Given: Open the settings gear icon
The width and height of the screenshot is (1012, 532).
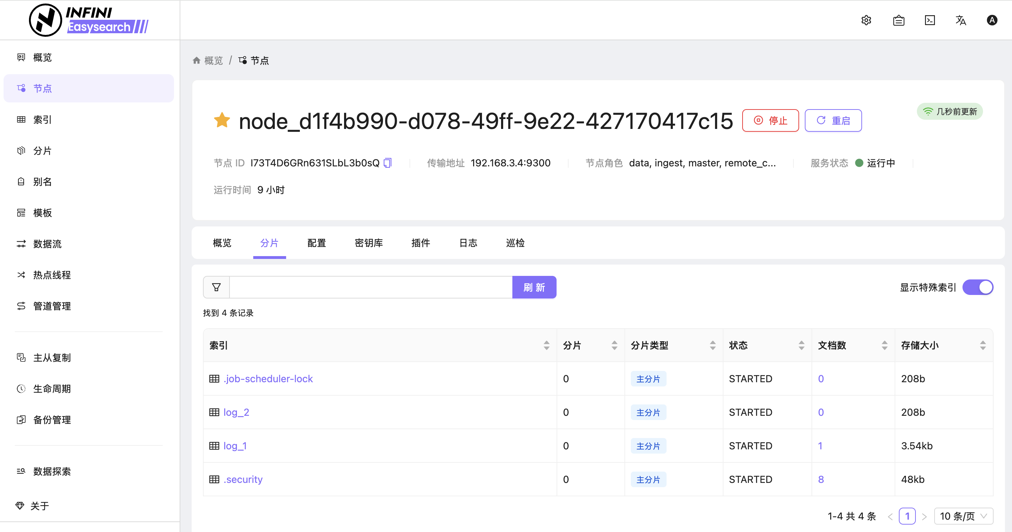Looking at the screenshot, I should coord(866,20).
